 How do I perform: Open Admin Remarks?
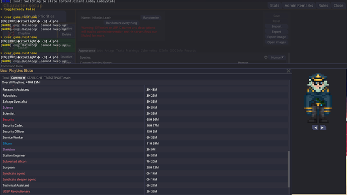[x=299, y=6]
